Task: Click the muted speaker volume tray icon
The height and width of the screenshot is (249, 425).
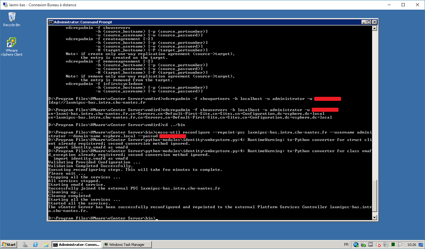Action: point(378,245)
